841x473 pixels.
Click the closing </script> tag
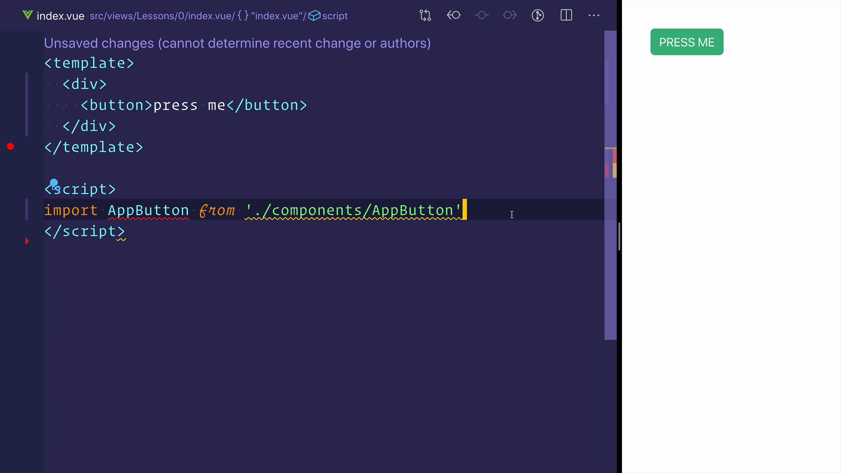(85, 231)
